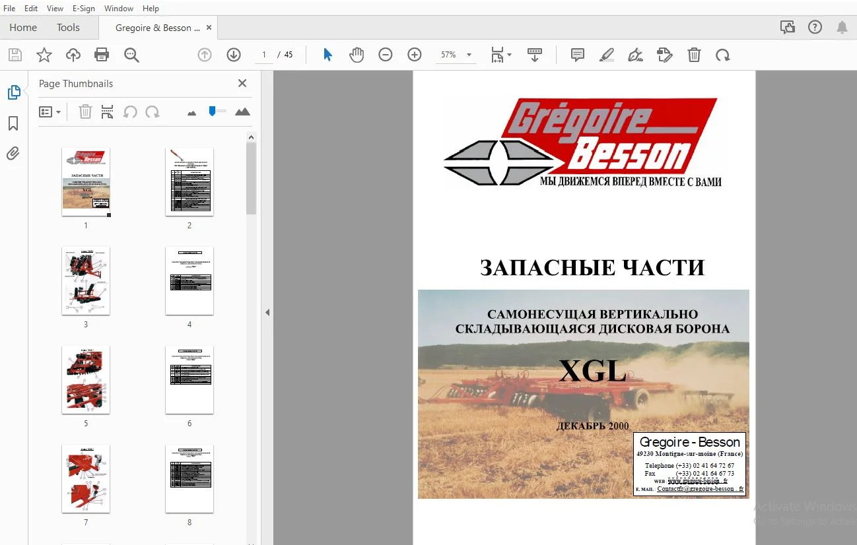Select page 7 thumbnail
The width and height of the screenshot is (857, 545).
[x=86, y=478]
